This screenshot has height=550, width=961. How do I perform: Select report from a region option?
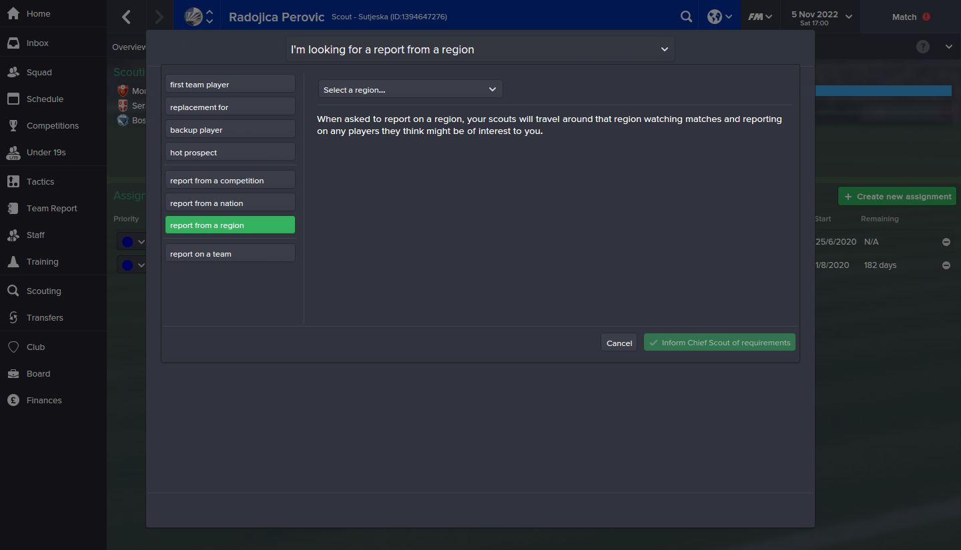[230, 225]
